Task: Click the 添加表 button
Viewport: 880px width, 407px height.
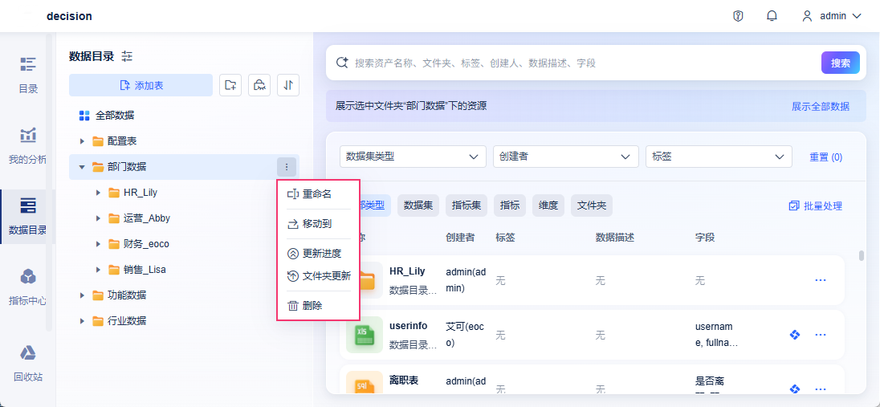Action: (141, 85)
